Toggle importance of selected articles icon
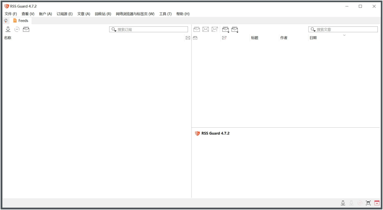The width and height of the screenshot is (383, 210). pos(215,29)
